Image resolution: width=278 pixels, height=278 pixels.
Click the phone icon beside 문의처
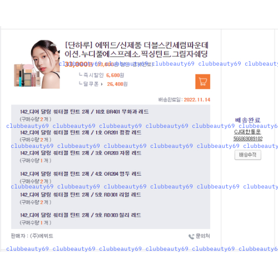pyautogui.click(x=191, y=236)
